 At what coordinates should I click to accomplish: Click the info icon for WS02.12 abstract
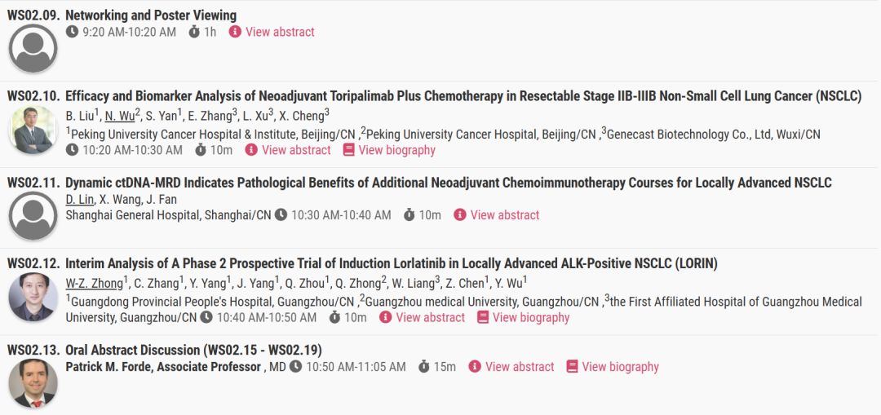[x=385, y=317]
